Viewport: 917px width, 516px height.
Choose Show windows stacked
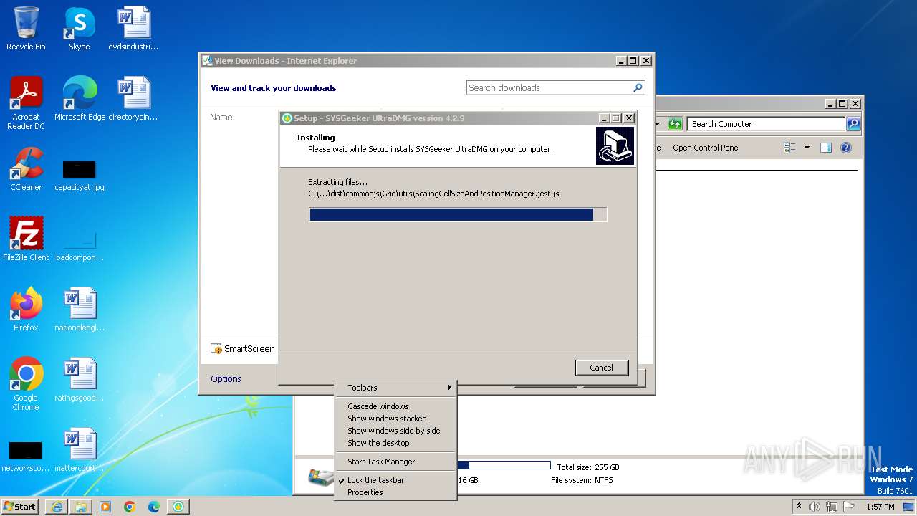click(x=395, y=419)
